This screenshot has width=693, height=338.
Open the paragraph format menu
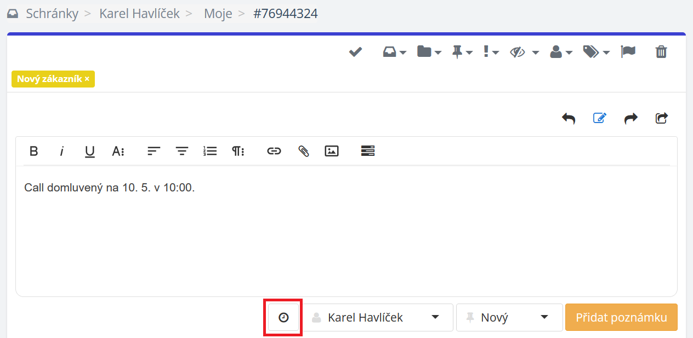pyautogui.click(x=238, y=151)
